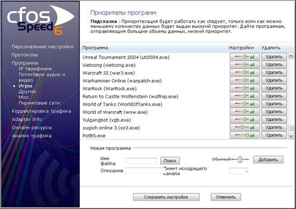Image resolution: width=296 pixels, height=209 pixels.
Task: Open priority settings for Vietcong (vietcong.exe)
Action: pos(245,64)
